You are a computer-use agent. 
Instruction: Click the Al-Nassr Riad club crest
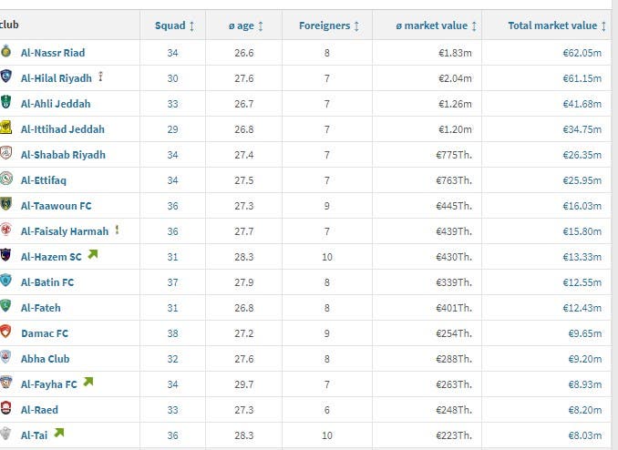(x=6, y=52)
